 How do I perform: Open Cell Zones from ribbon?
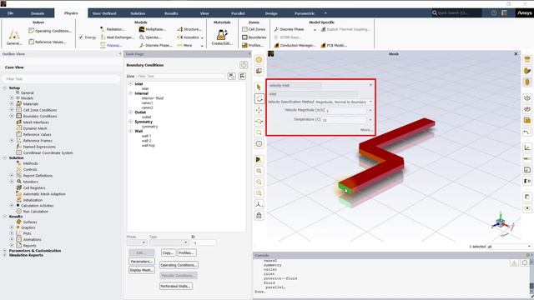(x=254, y=29)
